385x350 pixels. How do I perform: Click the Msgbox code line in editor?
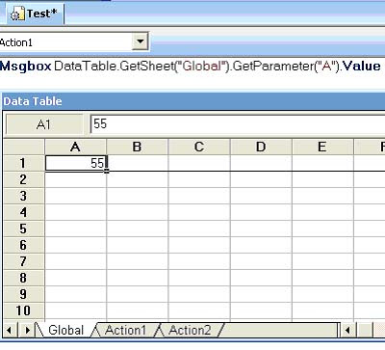190,66
